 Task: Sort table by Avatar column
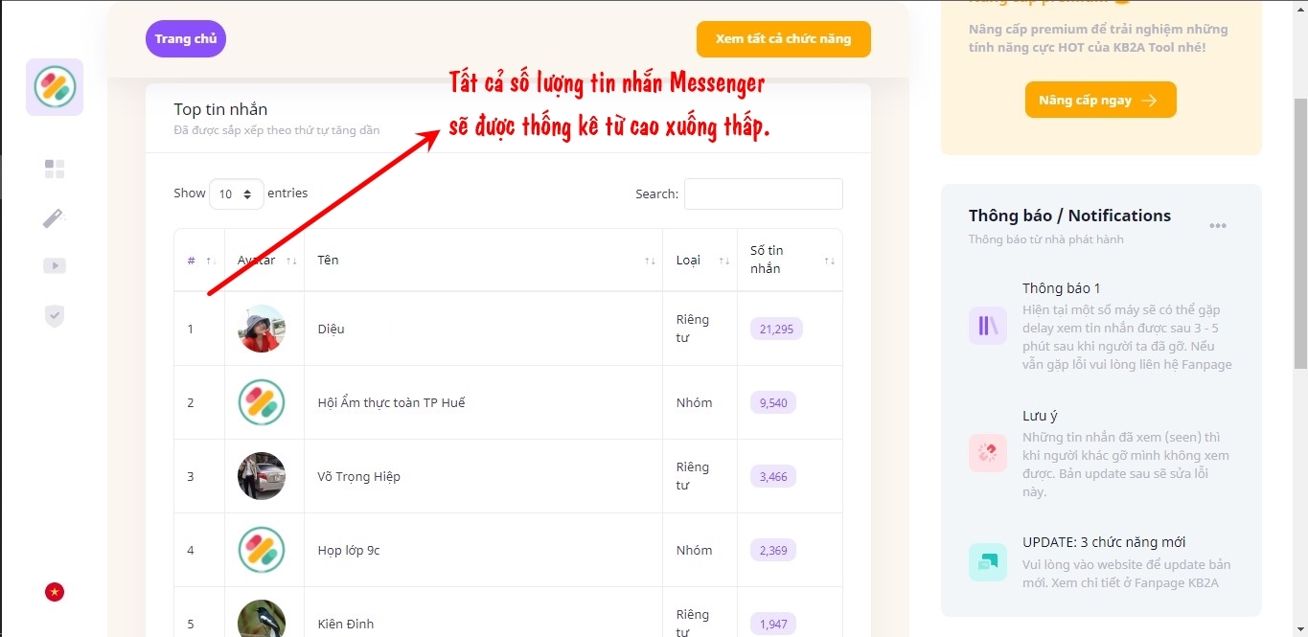click(264, 261)
